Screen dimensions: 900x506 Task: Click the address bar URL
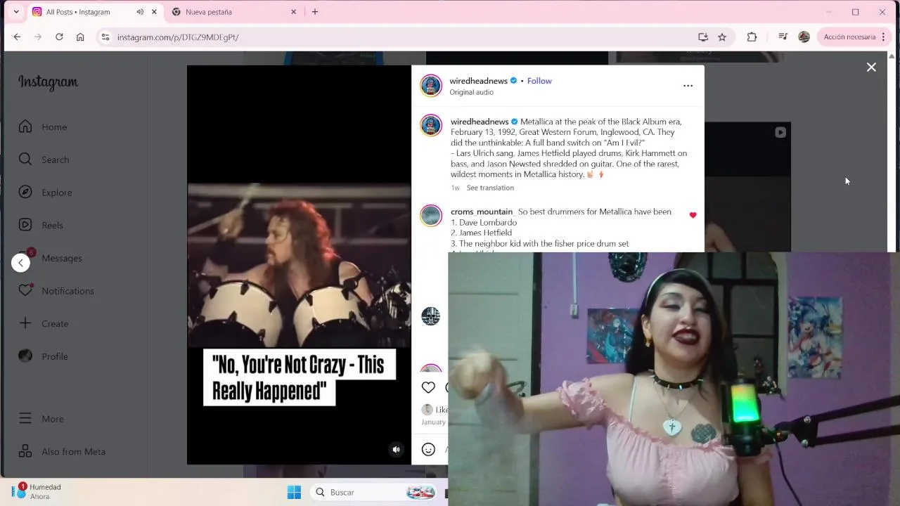tap(178, 37)
